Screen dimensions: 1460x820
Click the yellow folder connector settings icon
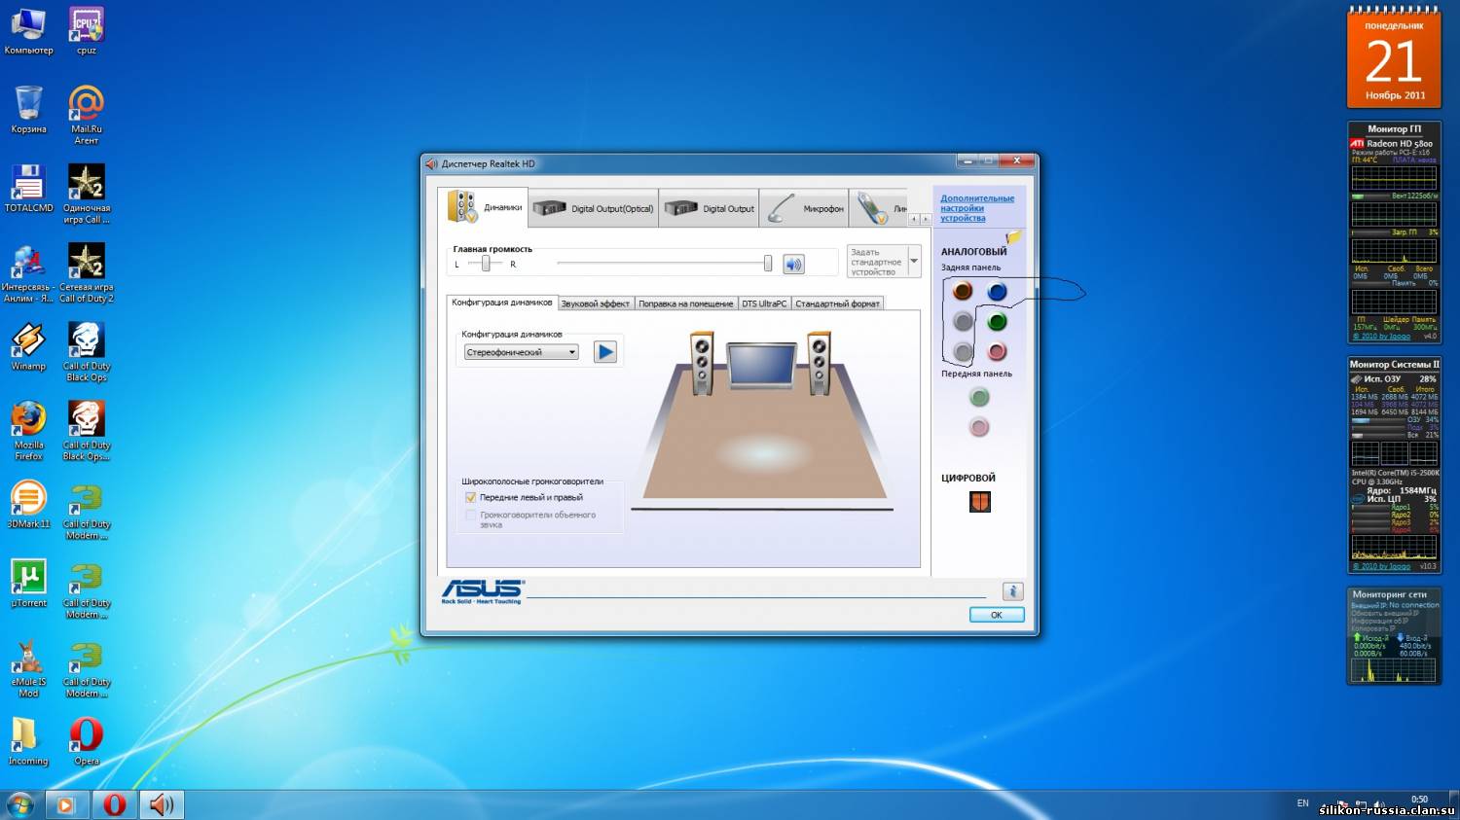[x=1013, y=236]
